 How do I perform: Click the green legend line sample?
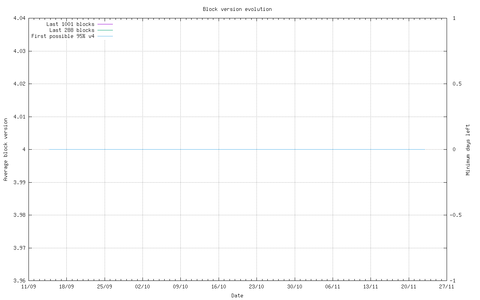coord(105,30)
